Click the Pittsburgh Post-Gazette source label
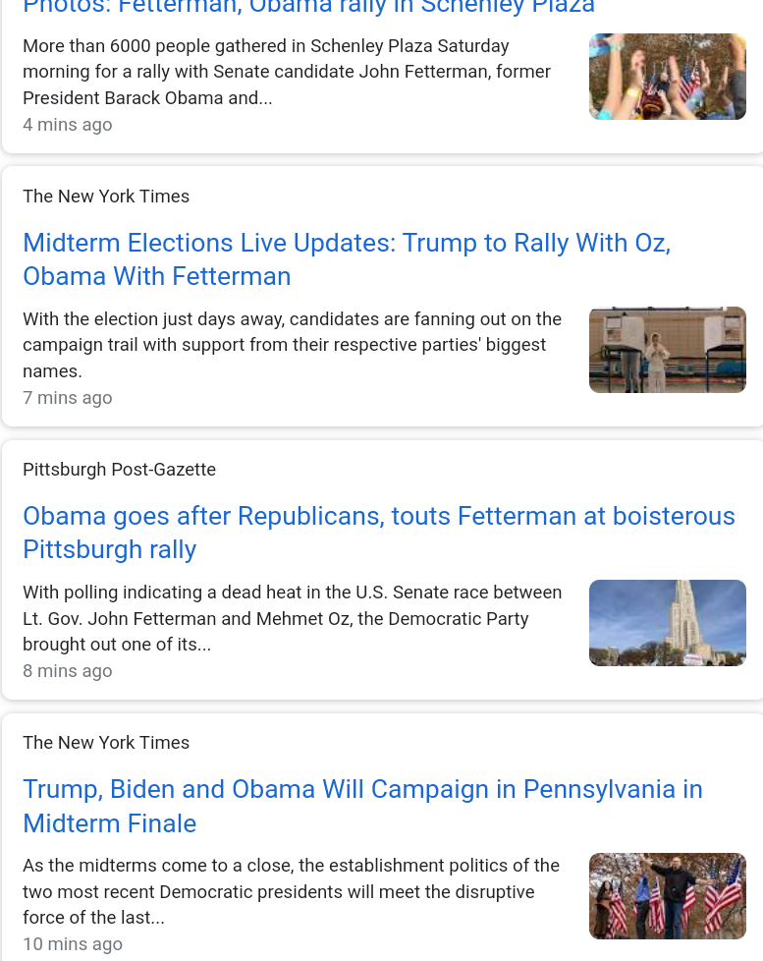Screen dimensions: 763x961 119,470
